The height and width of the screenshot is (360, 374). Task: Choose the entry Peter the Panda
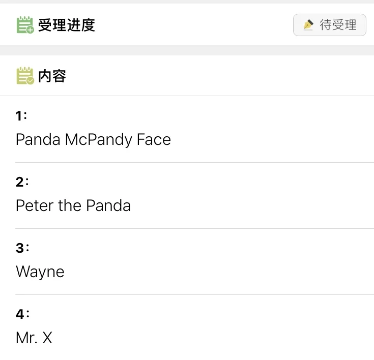pos(73,205)
